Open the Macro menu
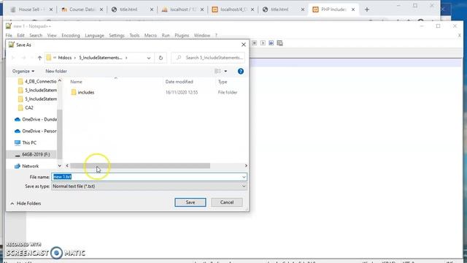The width and height of the screenshot is (467, 263). tap(150, 36)
